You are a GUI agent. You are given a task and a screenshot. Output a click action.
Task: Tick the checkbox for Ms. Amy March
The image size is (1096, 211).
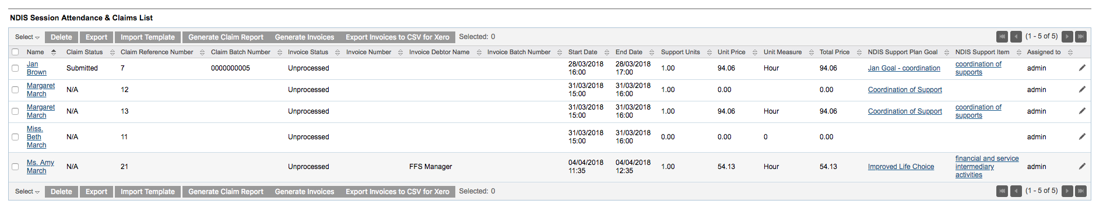click(15, 167)
